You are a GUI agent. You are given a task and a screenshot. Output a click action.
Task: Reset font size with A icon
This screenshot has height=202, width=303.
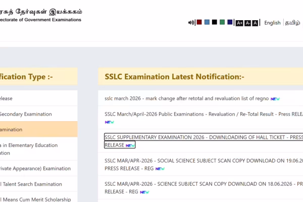tap(255, 23)
